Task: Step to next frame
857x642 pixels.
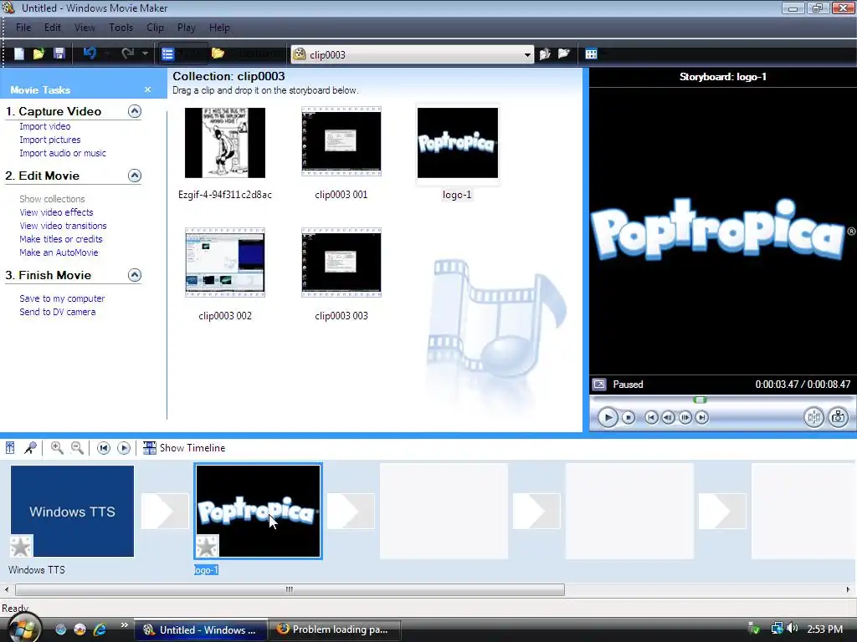Action: (x=685, y=418)
